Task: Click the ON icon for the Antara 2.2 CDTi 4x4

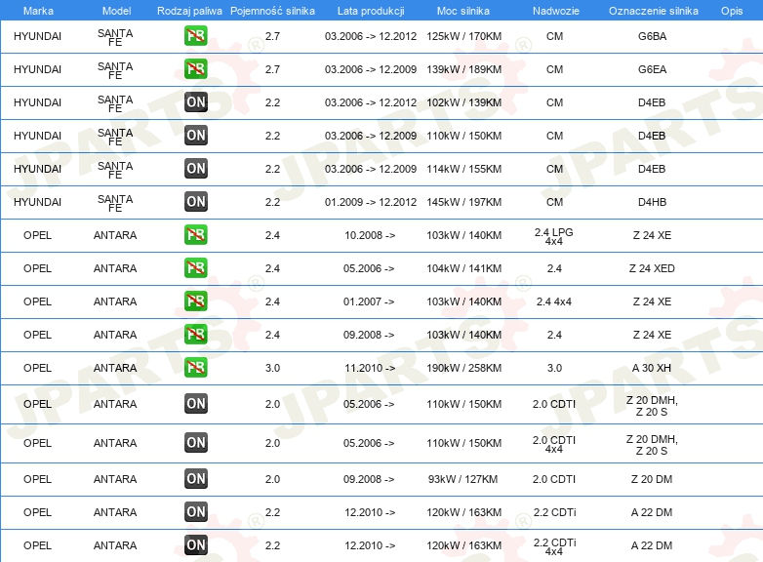Action: (x=195, y=544)
